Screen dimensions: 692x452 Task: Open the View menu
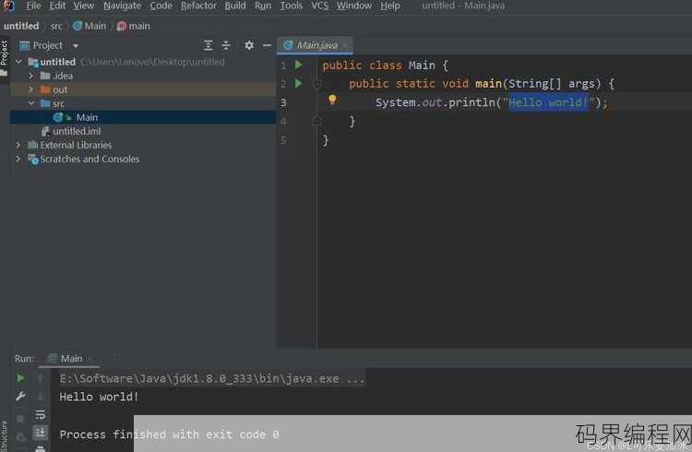click(x=84, y=6)
